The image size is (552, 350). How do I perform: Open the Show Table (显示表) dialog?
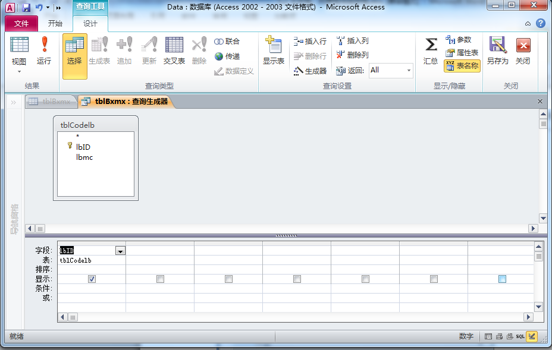(x=274, y=51)
